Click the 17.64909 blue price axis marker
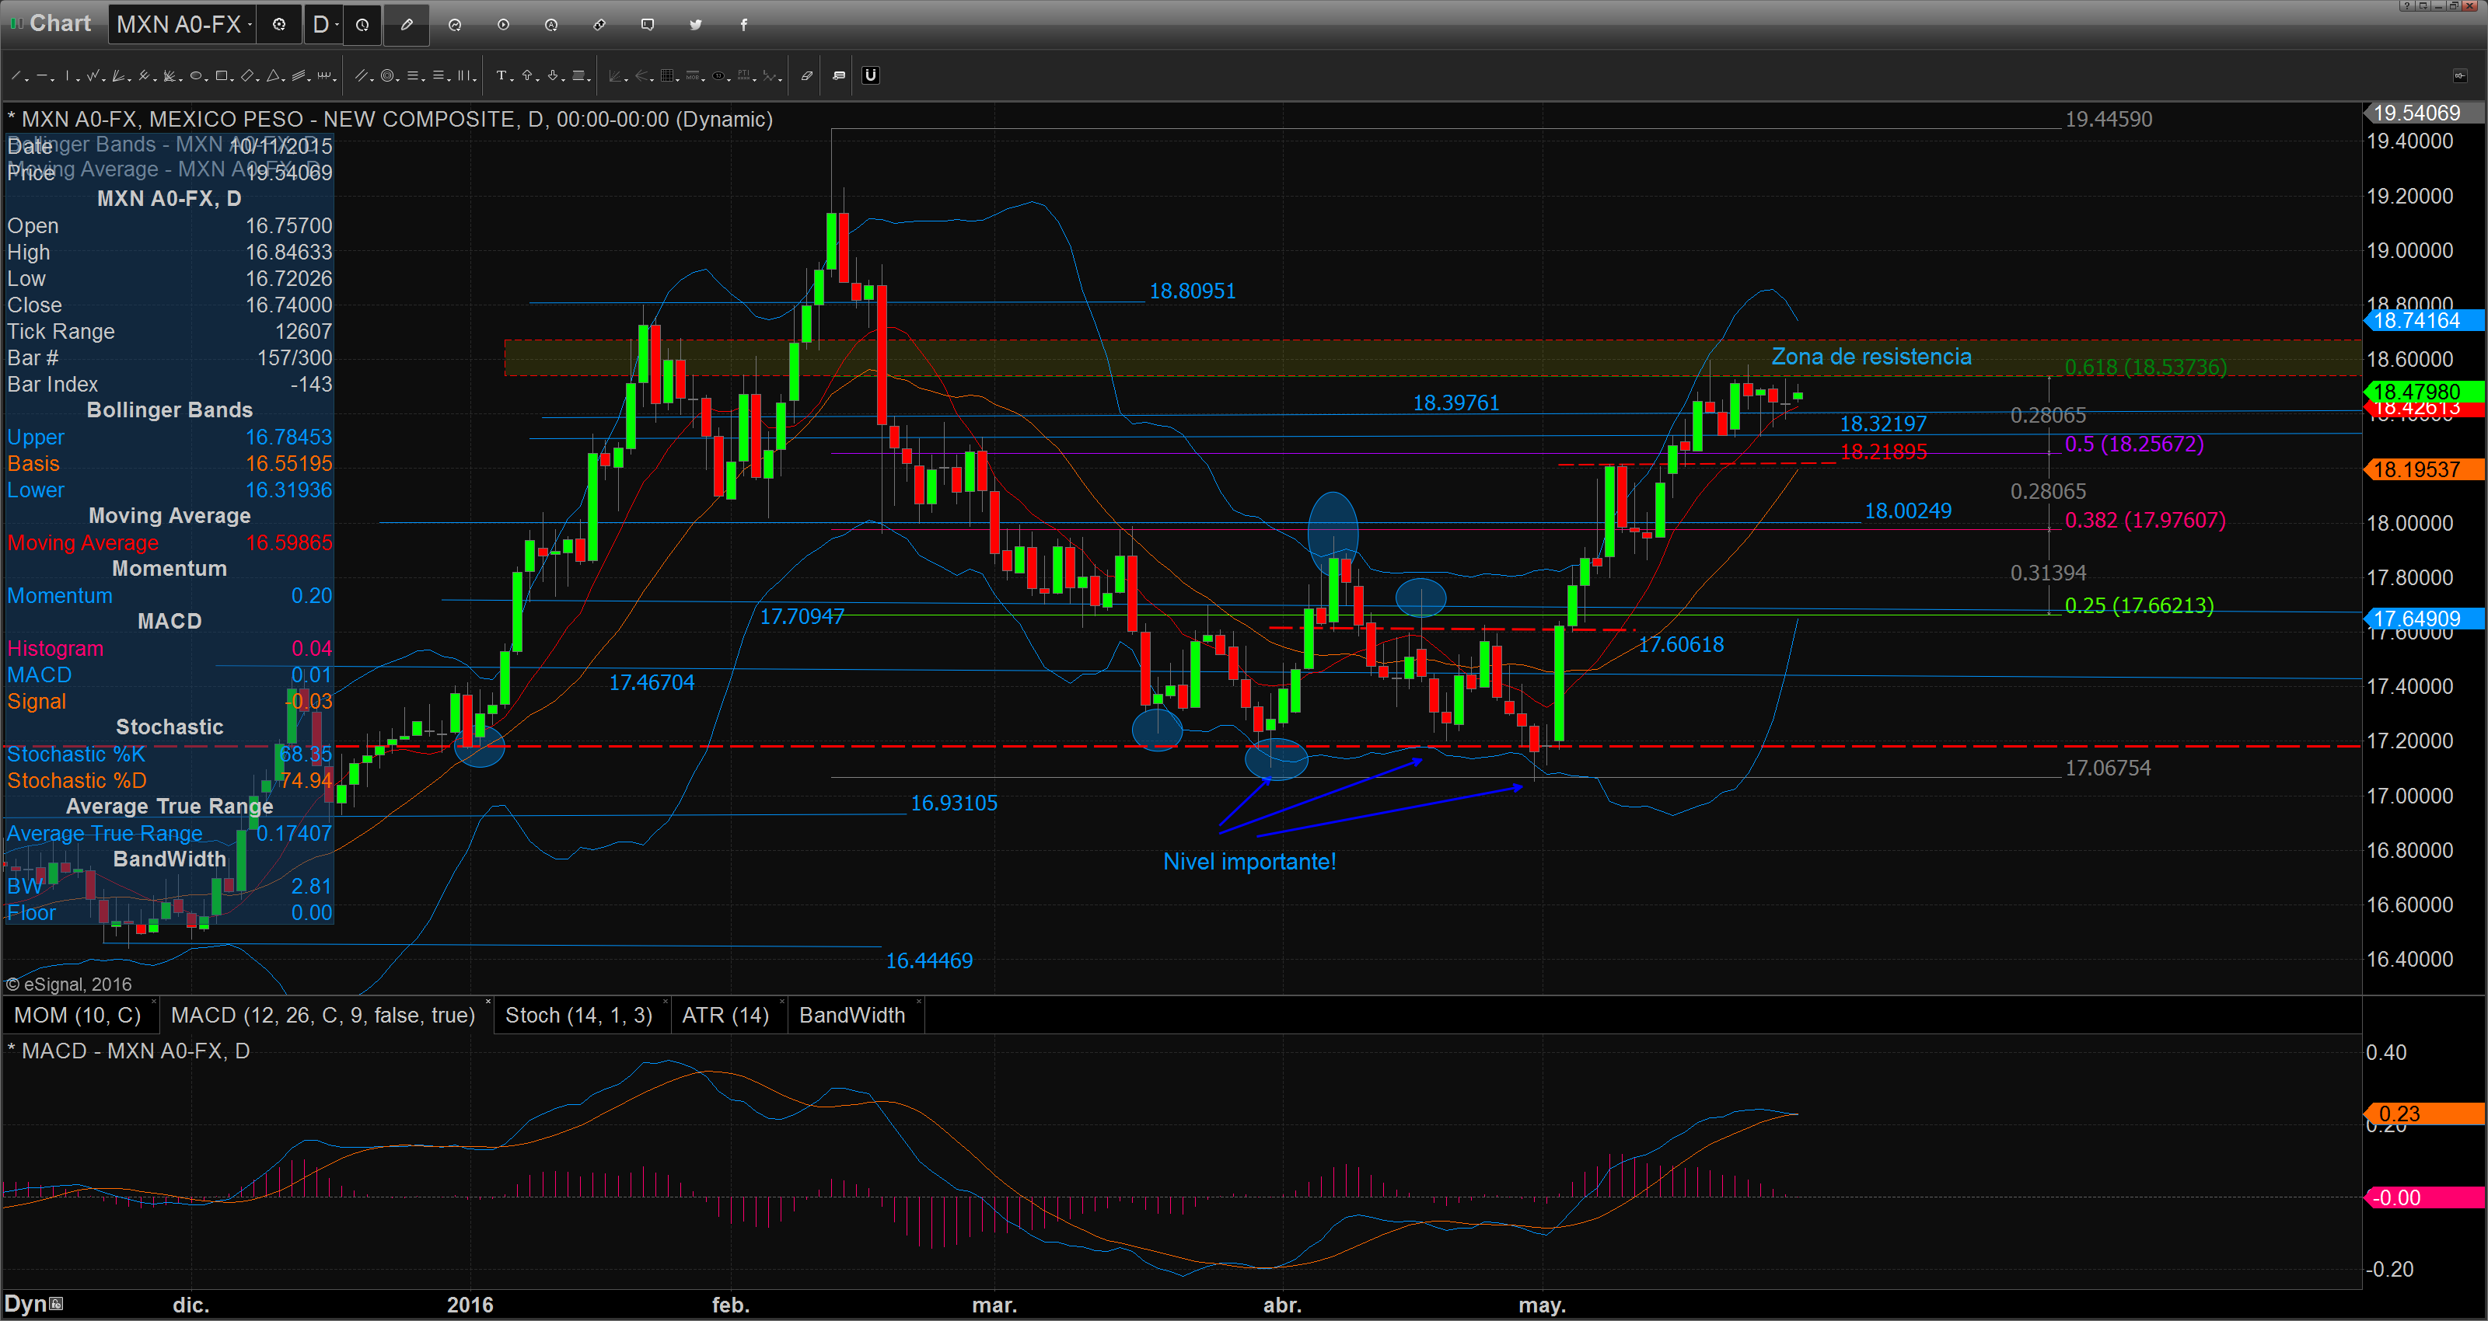Image resolution: width=2488 pixels, height=1321 pixels. tap(2423, 618)
